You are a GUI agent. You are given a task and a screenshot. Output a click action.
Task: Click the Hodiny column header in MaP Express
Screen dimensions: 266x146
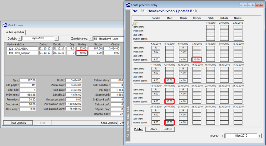pos(82,44)
